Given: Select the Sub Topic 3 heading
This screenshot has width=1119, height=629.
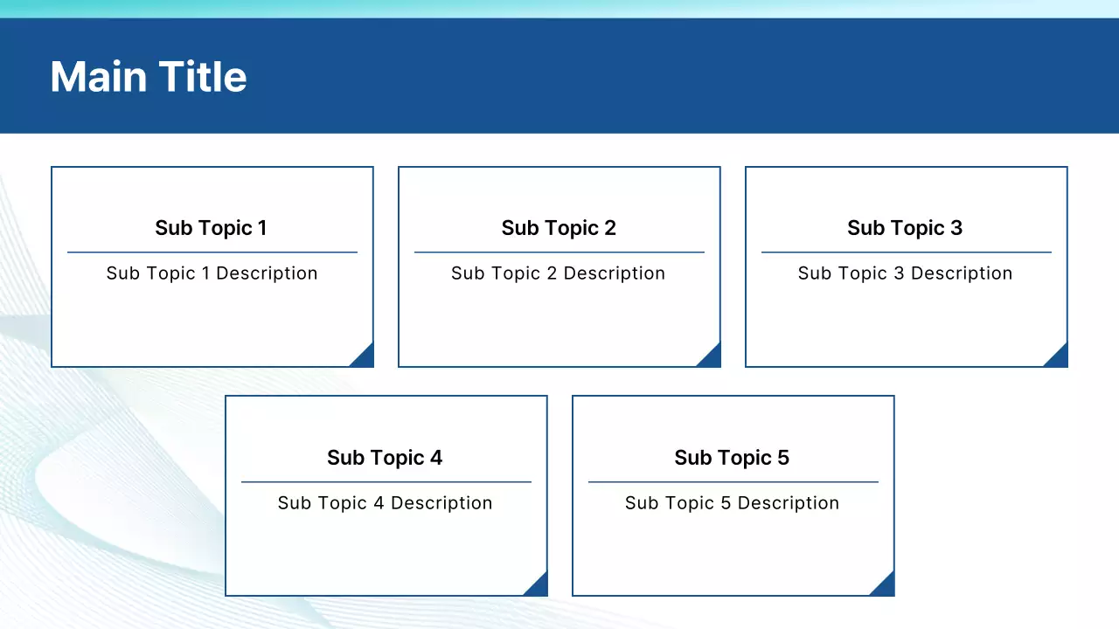Looking at the screenshot, I should [905, 228].
